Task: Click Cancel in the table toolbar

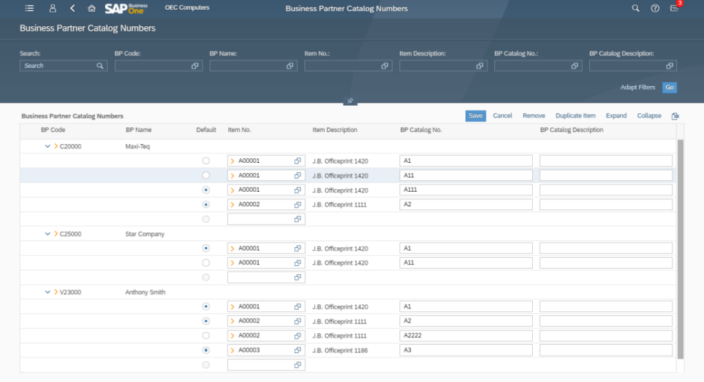Action: click(x=503, y=116)
